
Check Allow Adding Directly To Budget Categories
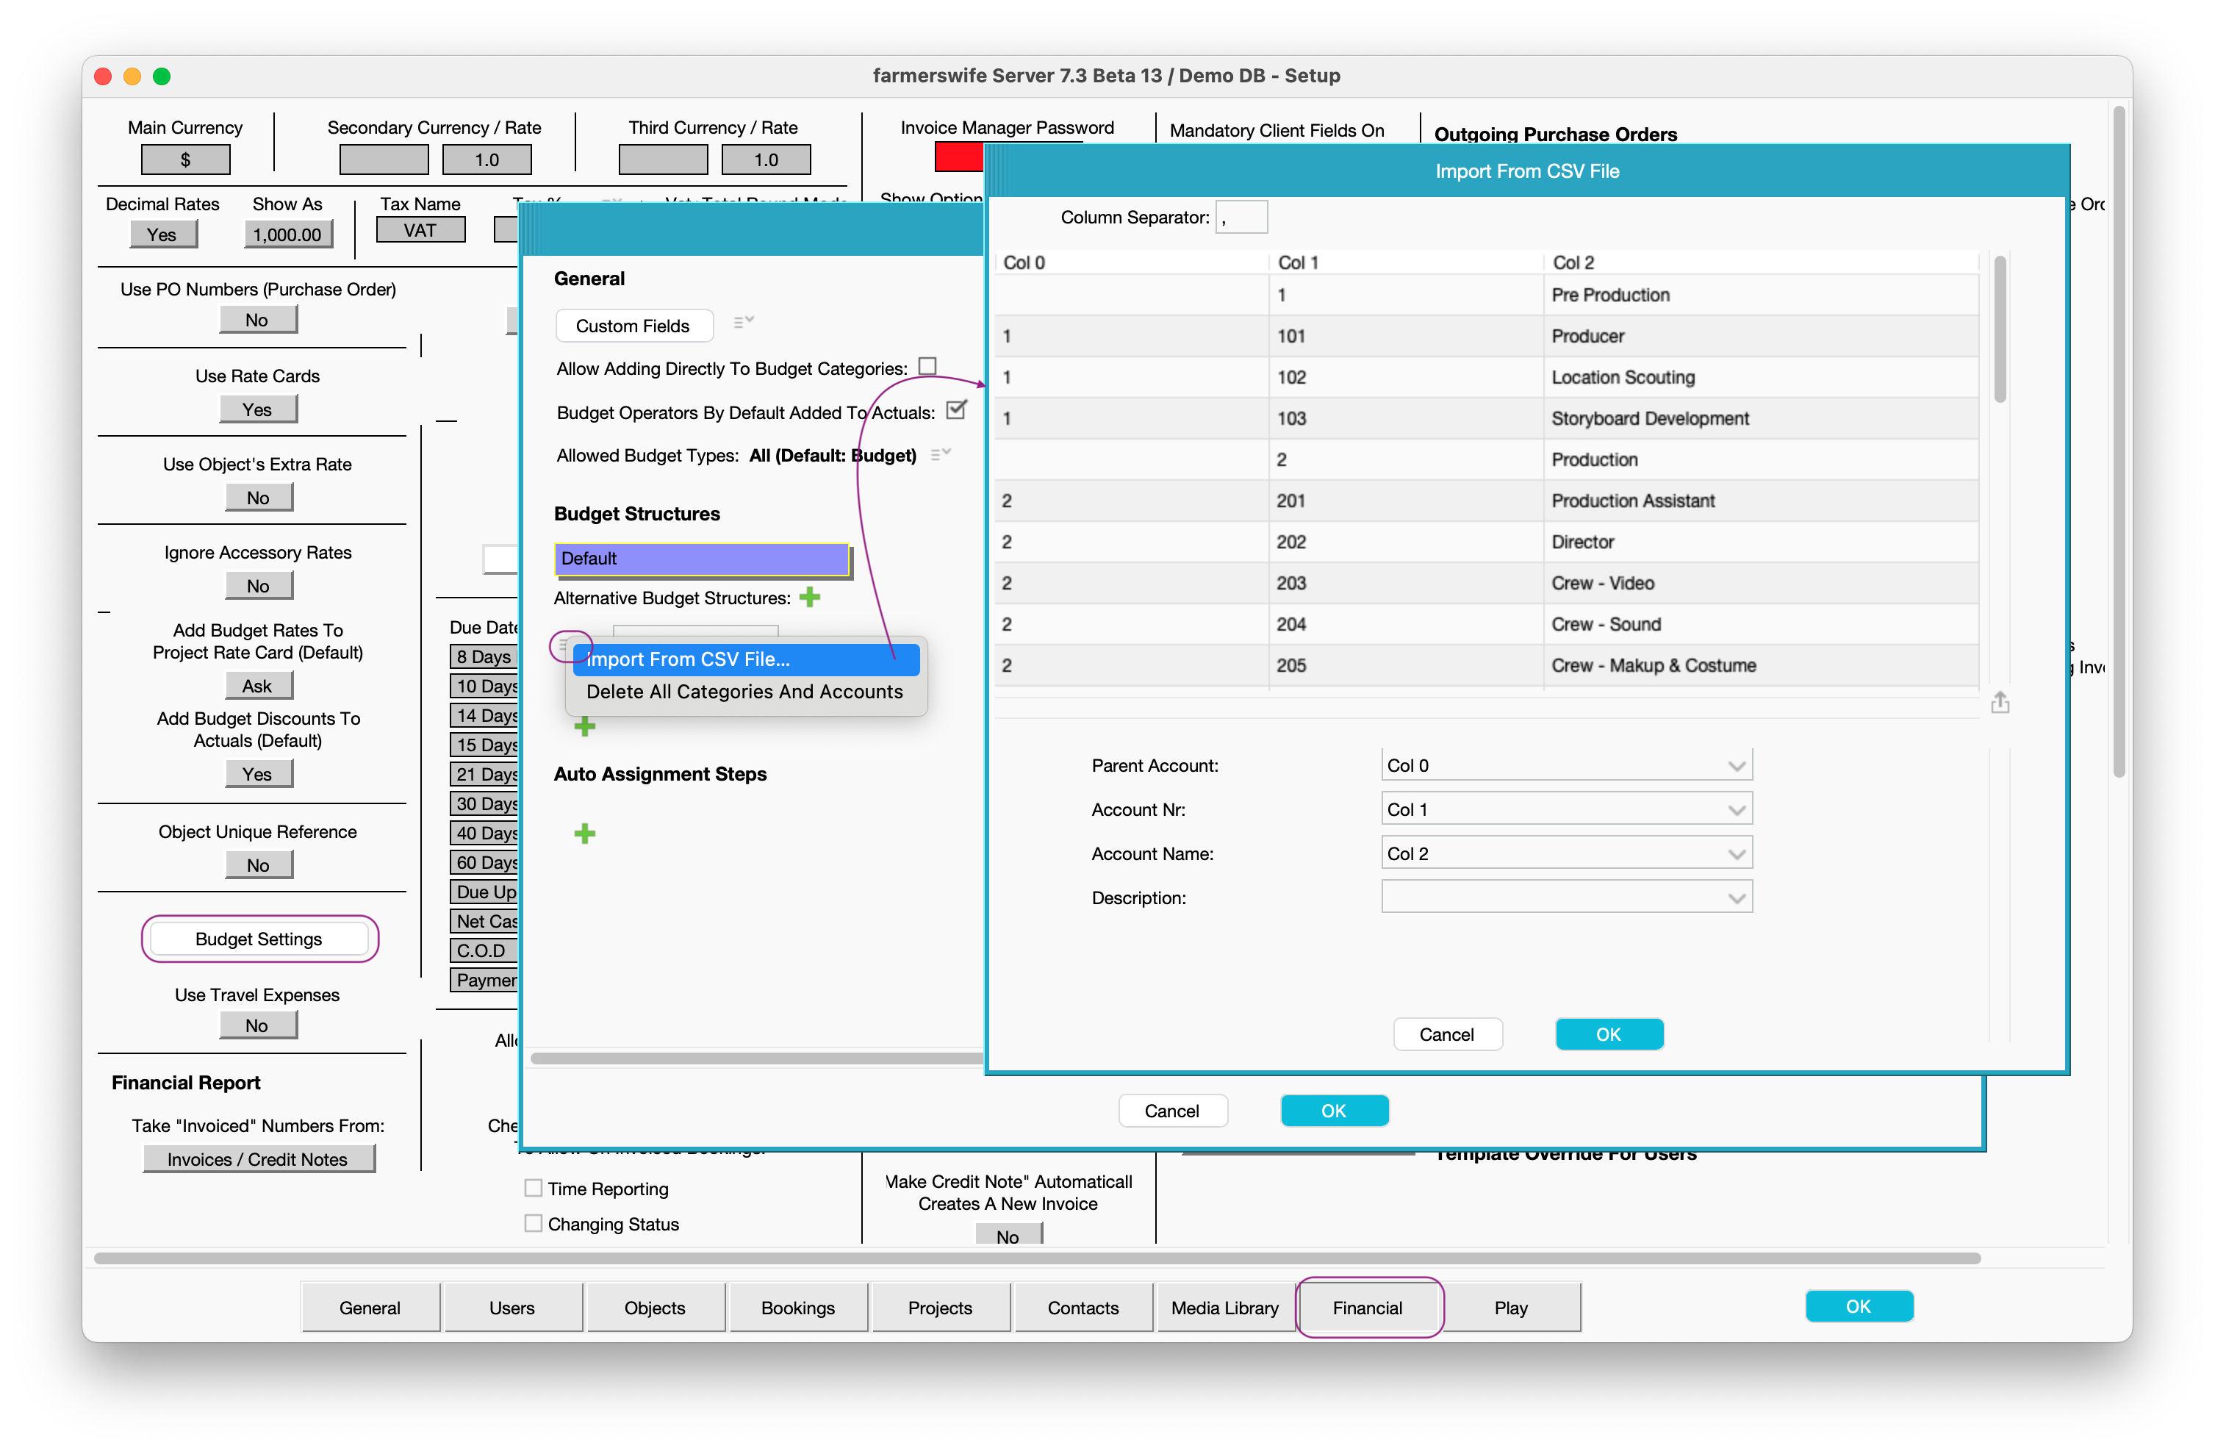pyautogui.click(x=927, y=367)
